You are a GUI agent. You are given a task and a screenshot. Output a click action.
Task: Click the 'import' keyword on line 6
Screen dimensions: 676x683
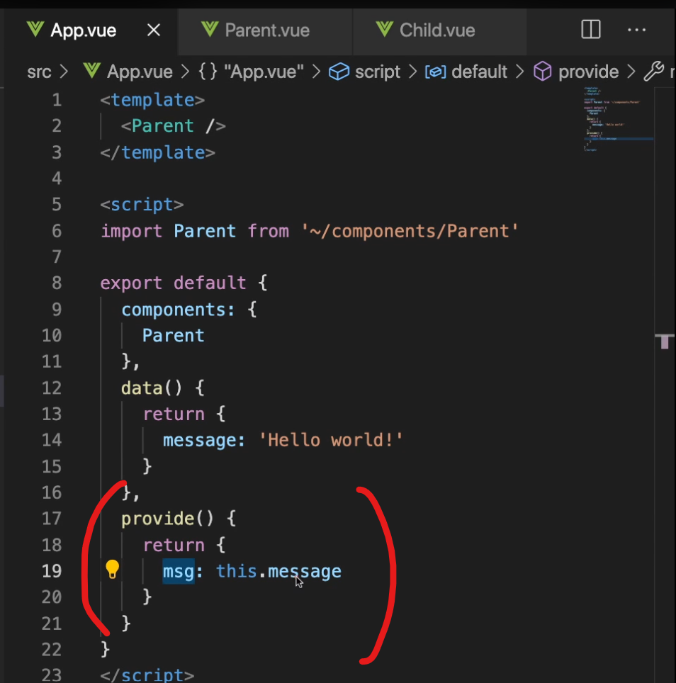[132, 231]
